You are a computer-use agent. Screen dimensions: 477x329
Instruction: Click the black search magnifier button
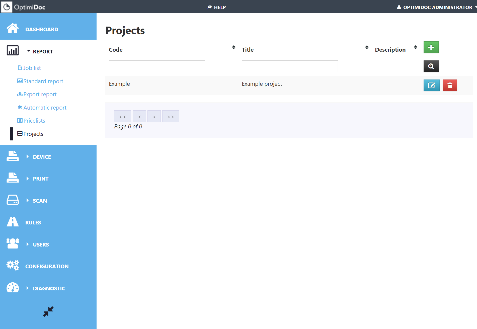tap(431, 66)
